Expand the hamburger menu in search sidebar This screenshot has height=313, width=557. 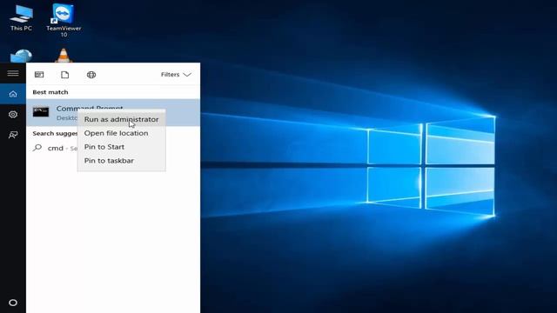pos(13,73)
